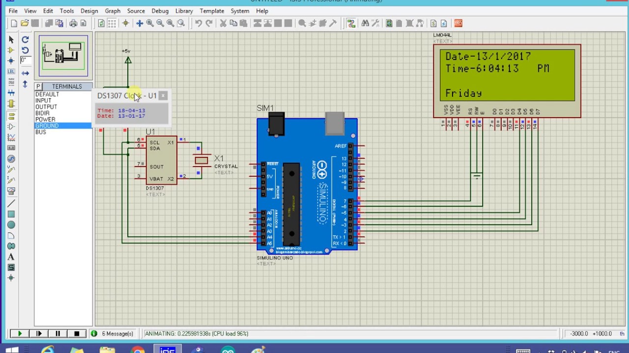Redo the last undone change
The height and width of the screenshot is (353, 629).
(209, 23)
